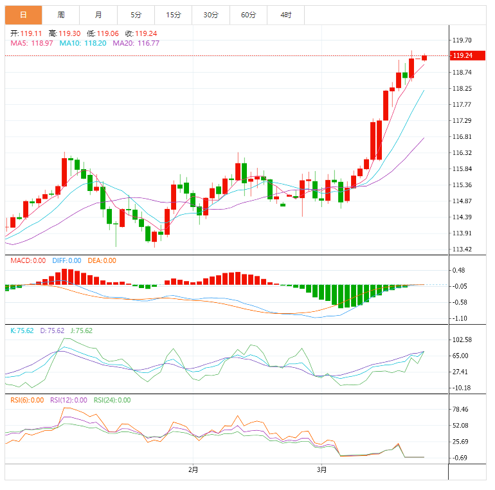The image size is (495, 490).
Task: Click the 收:119.24 close price text
Action: point(141,33)
